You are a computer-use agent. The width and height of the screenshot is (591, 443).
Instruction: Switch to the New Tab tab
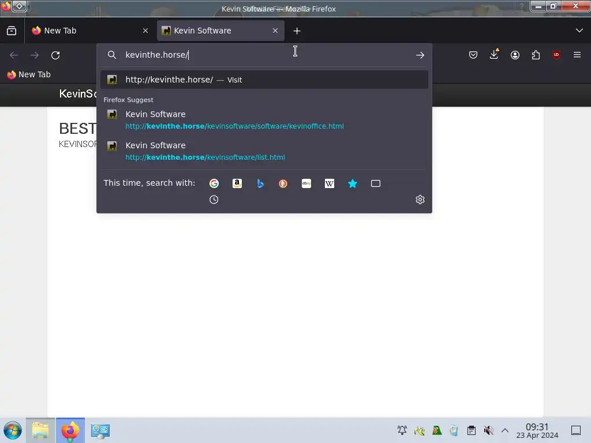[89, 31]
